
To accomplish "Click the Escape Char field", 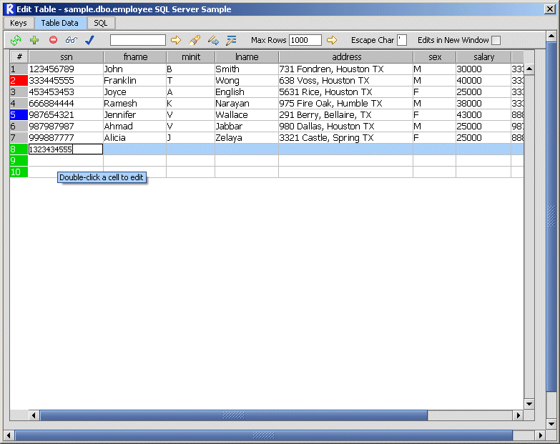I will pyautogui.click(x=402, y=40).
